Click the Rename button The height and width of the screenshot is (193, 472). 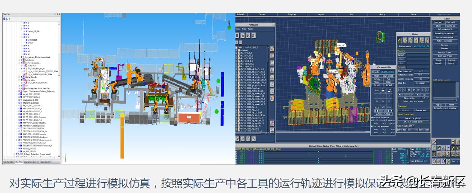tap(445, 48)
